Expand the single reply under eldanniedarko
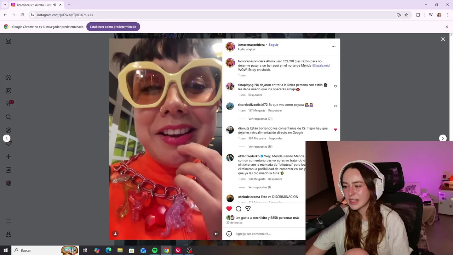Image resolution: width=453 pixels, height=255 pixels. pos(259,187)
